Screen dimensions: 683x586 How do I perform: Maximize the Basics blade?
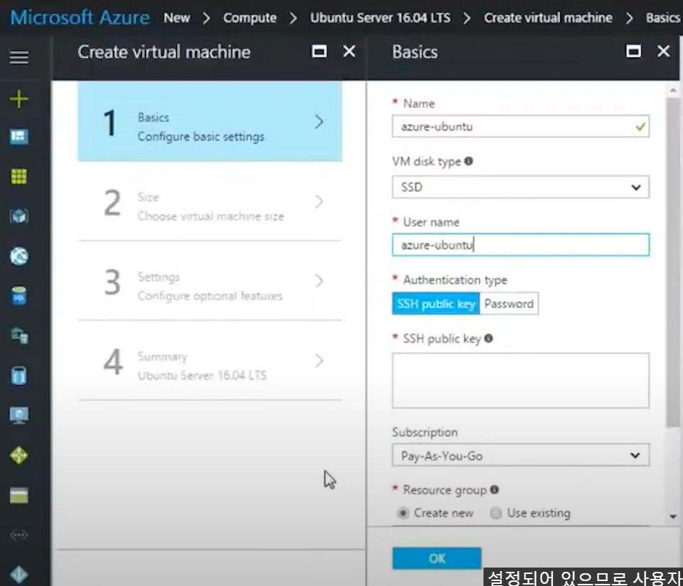[633, 51]
